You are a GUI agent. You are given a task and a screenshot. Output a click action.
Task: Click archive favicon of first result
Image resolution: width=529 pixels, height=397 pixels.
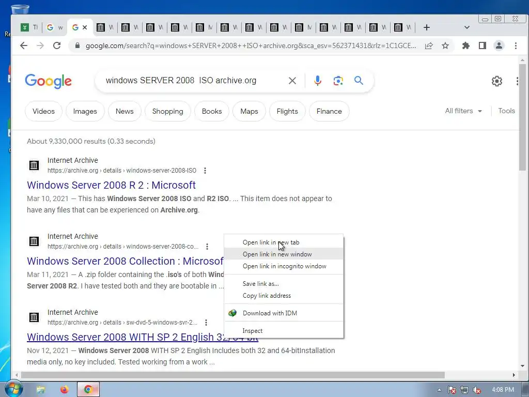(x=34, y=165)
